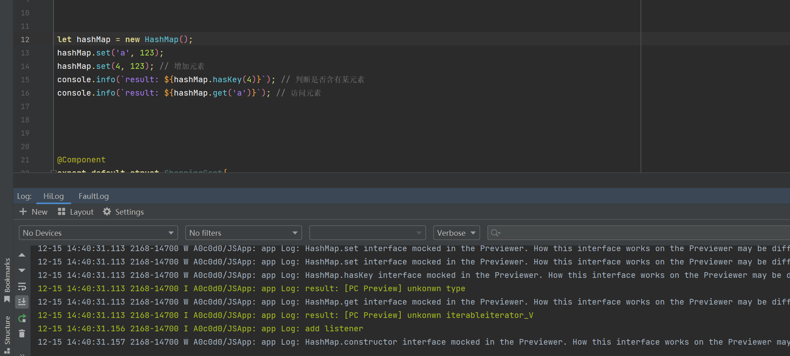The width and height of the screenshot is (790, 356).
Task: Click log row 'HashMap.hasKey interface mocked'
Action: pyautogui.click(x=414, y=275)
